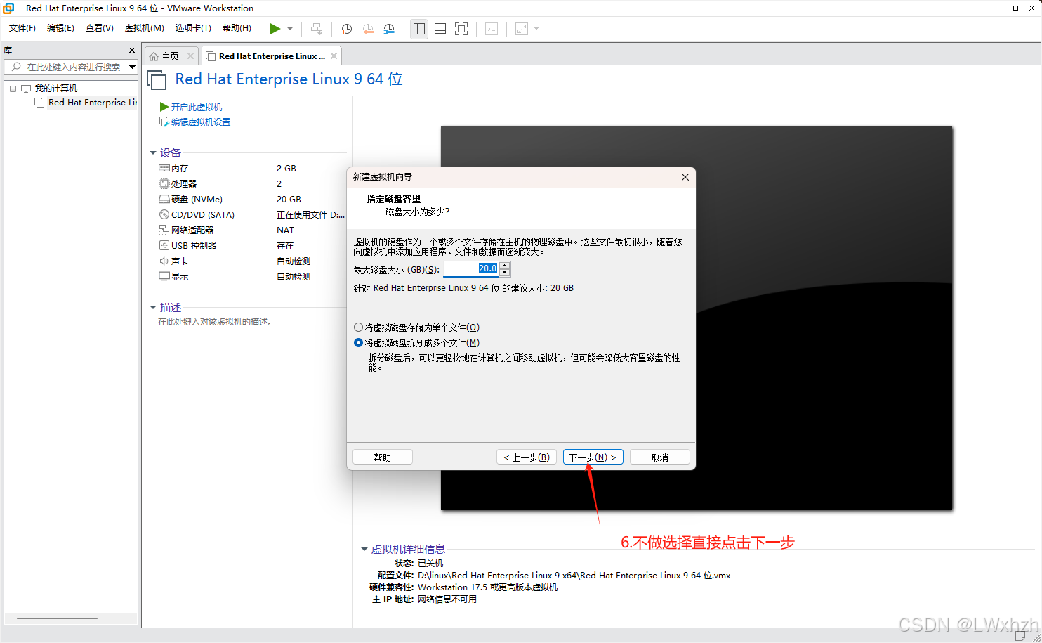Click the NAT network adapter value
Image resolution: width=1042 pixels, height=643 pixels.
(285, 230)
